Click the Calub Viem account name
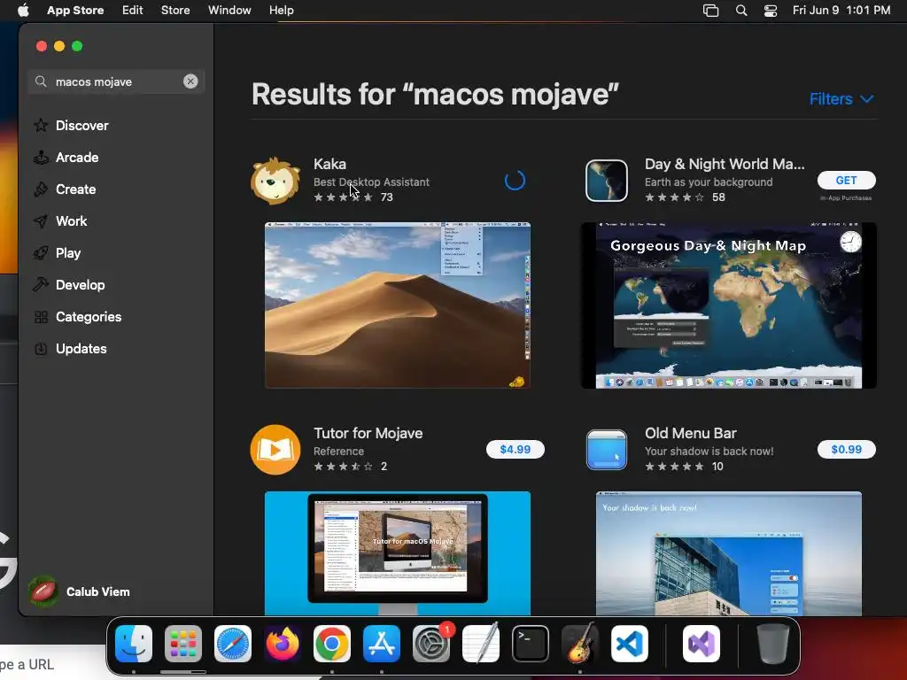Viewport: 907px width, 680px height. (x=97, y=591)
